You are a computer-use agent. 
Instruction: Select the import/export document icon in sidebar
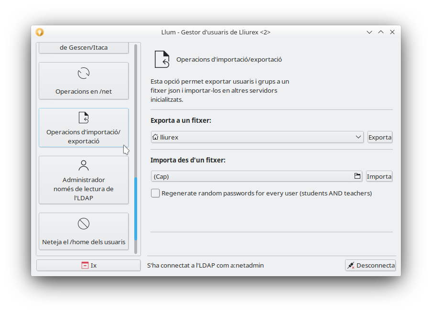click(x=84, y=118)
